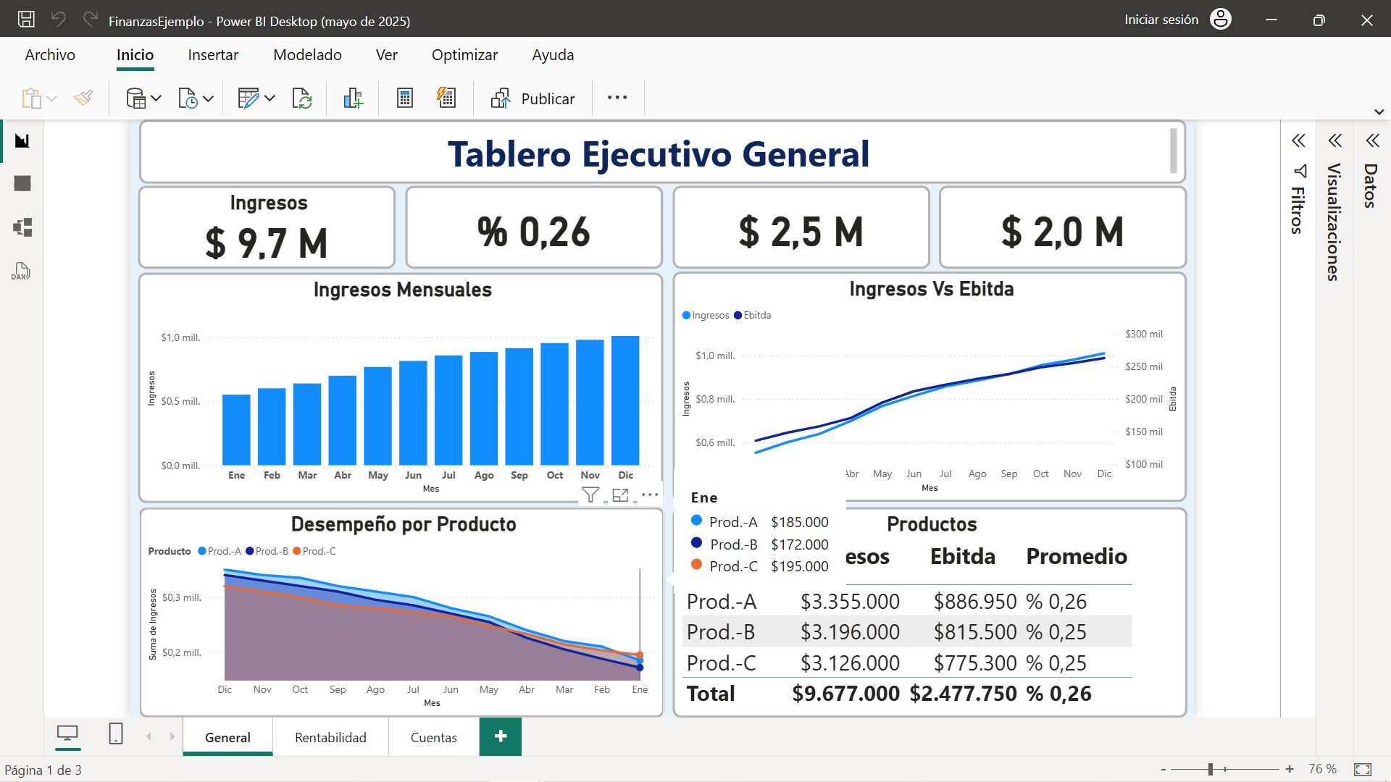
Task: Open more options ellipsis on Ingresos Mensuales
Action: point(650,495)
